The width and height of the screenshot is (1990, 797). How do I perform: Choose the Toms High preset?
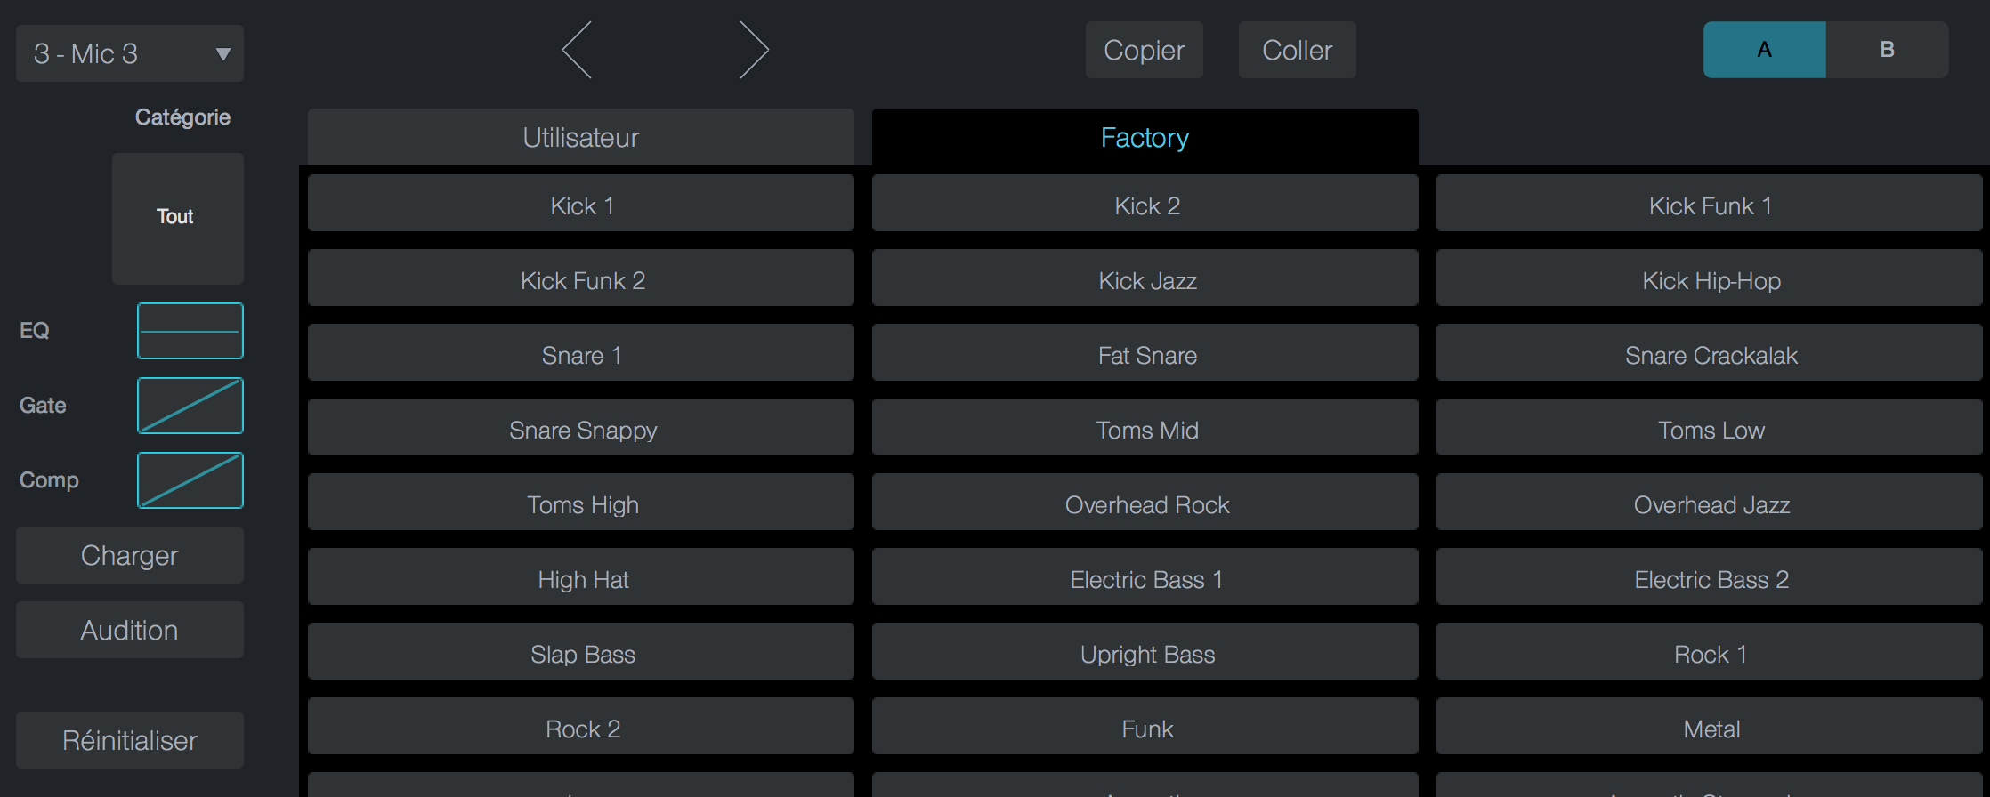(x=581, y=502)
